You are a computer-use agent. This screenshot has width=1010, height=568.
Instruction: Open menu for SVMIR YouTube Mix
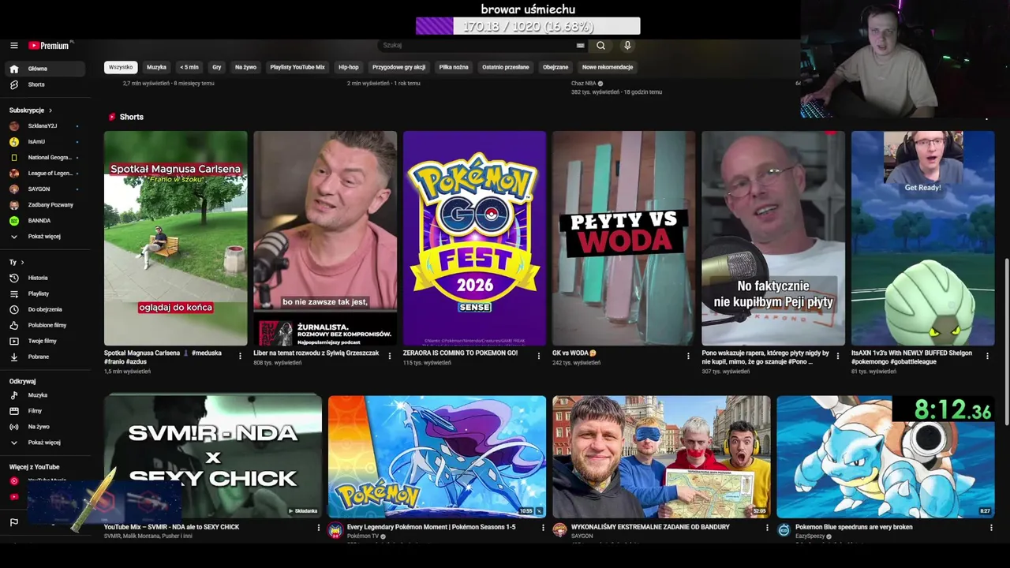(x=319, y=528)
